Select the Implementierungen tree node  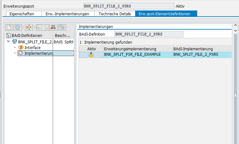tap(38, 53)
